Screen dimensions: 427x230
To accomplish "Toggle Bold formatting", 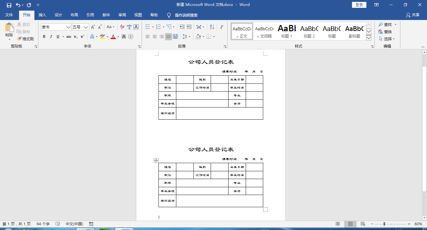I will tap(44, 37).
